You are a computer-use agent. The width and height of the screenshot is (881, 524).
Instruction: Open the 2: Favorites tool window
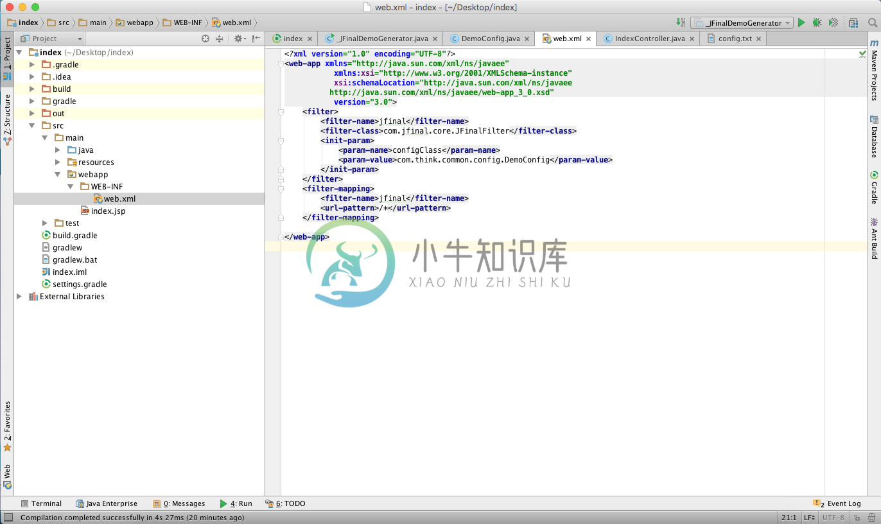tap(7, 426)
